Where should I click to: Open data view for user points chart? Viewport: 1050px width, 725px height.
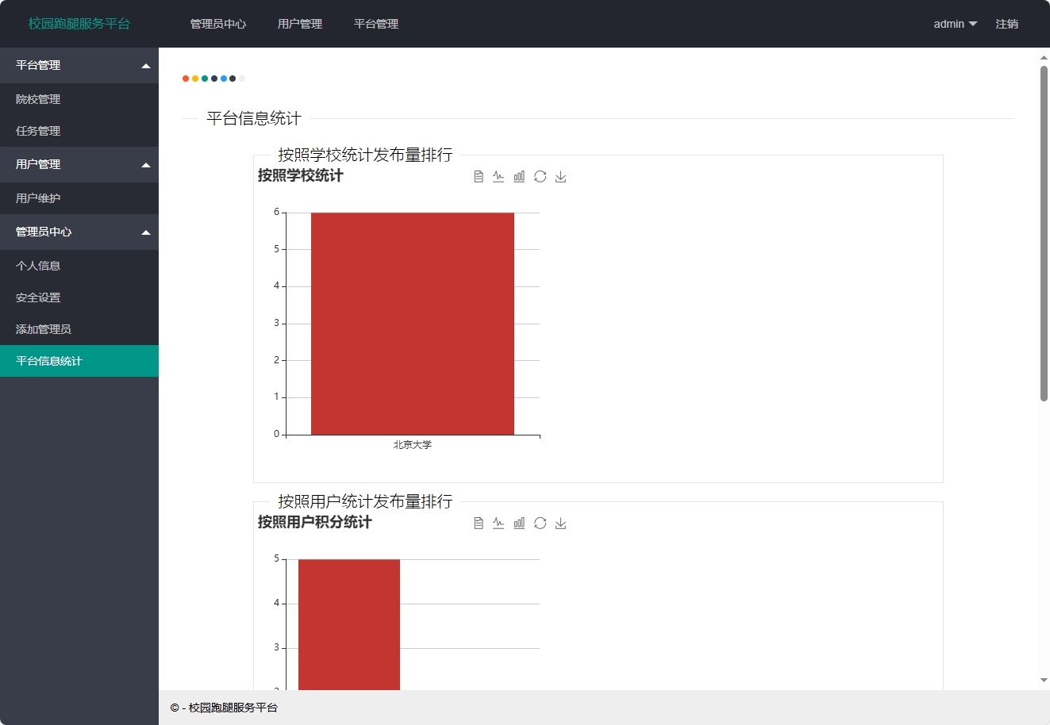pos(478,523)
